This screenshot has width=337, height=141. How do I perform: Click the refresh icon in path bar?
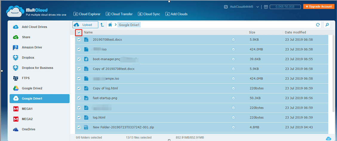click(318, 25)
